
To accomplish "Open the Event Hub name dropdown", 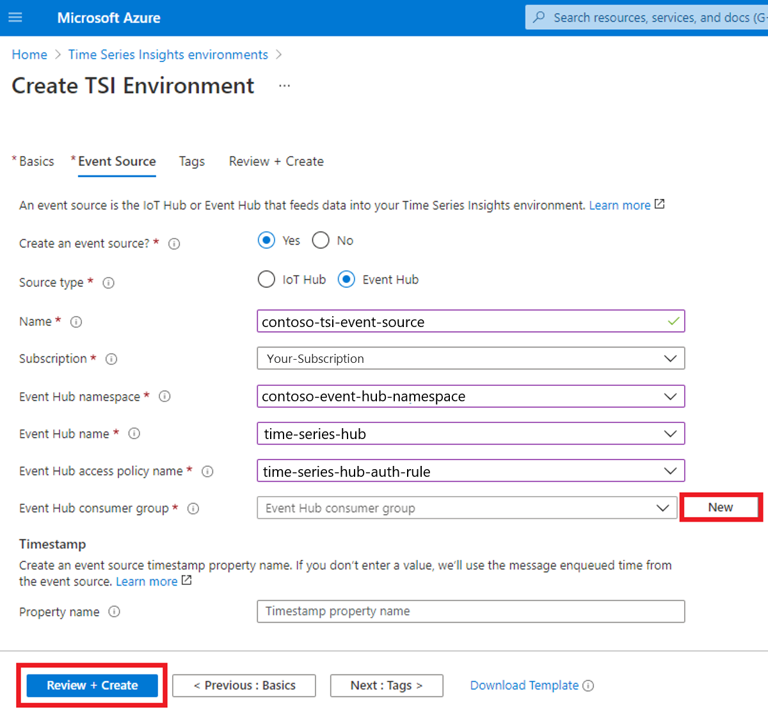I will [471, 433].
